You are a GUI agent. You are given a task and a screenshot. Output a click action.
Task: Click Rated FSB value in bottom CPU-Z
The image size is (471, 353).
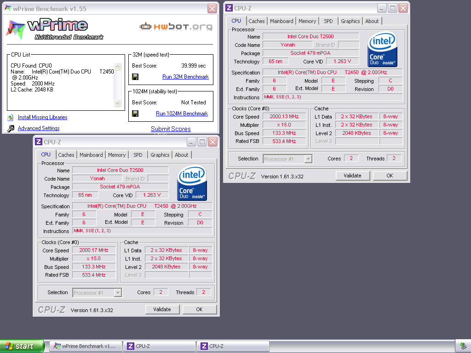(x=94, y=275)
